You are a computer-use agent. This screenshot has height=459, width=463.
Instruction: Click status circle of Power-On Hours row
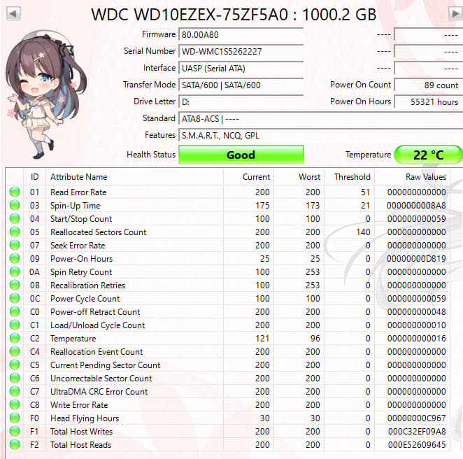[15, 258]
